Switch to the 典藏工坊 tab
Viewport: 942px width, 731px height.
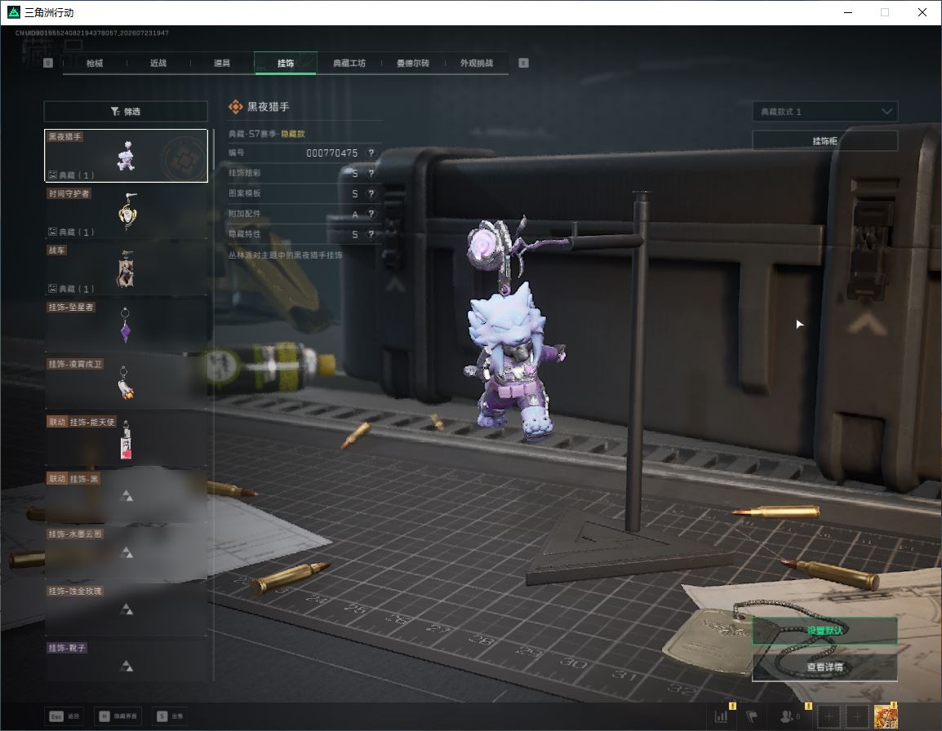tap(349, 63)
